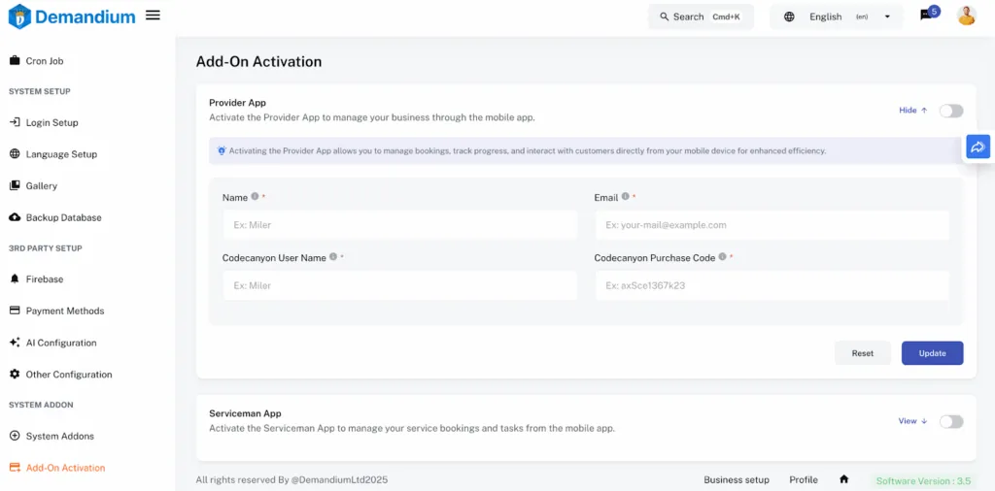This screenshot has height=491, width=995.
Task: Click the info icon beside Name
Action: [256, 196]
